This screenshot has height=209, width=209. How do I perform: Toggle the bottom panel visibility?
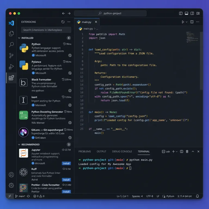tap(186, 13)
